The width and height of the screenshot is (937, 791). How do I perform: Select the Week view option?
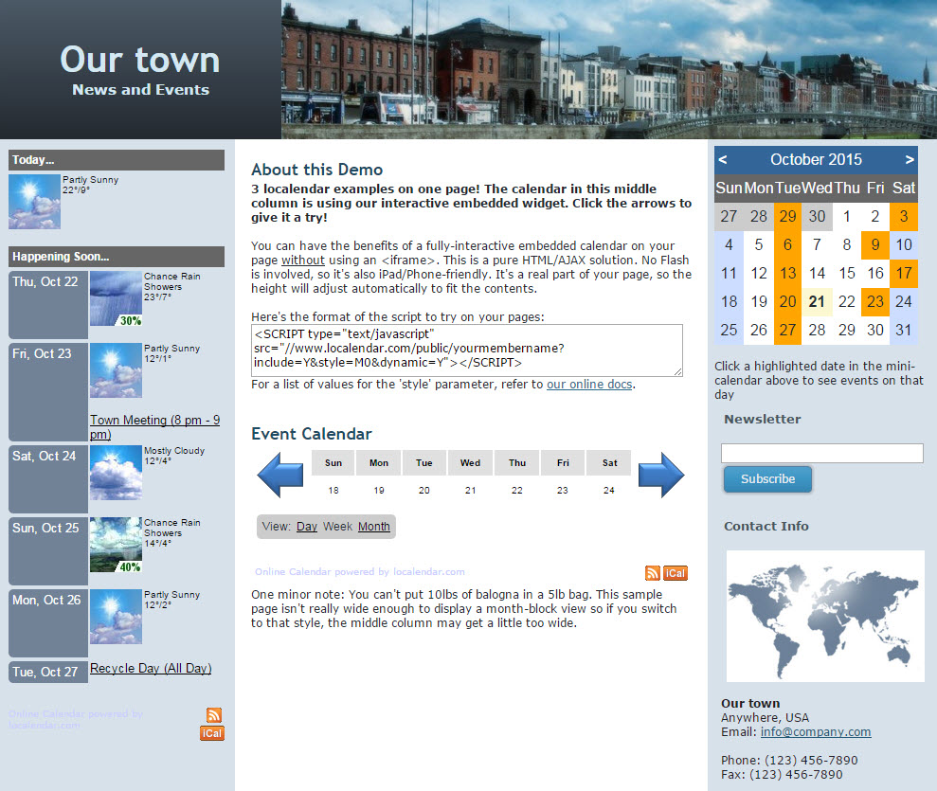click(x=337, y=527)
